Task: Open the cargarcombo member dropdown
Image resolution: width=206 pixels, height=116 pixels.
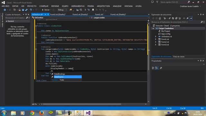Action: [x=149, y=18]
